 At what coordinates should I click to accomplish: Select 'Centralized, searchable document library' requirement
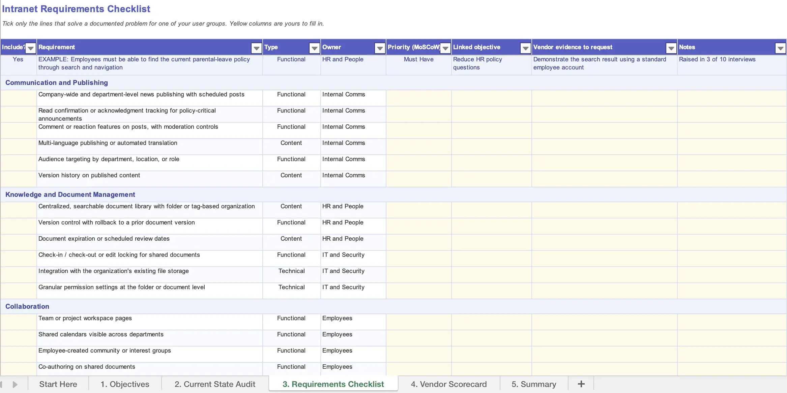(x=149, y=210)
